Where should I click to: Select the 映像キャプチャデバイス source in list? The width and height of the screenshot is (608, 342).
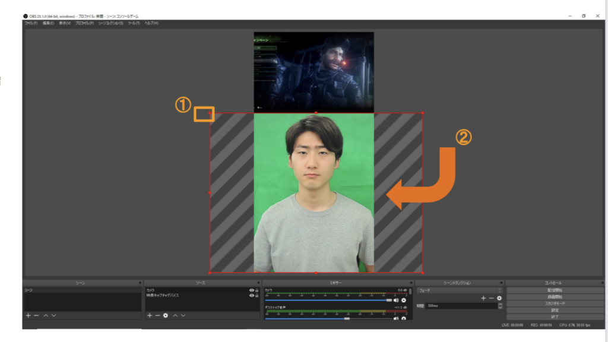pos(163,295)
